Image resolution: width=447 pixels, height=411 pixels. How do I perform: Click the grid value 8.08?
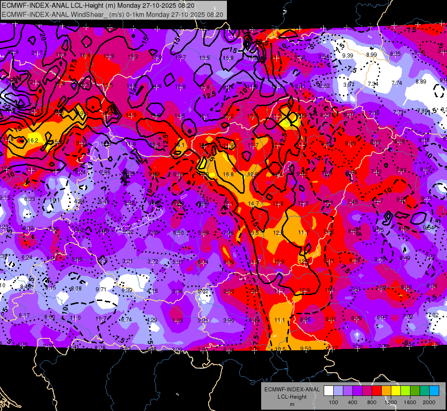click(x=76, y=289)
